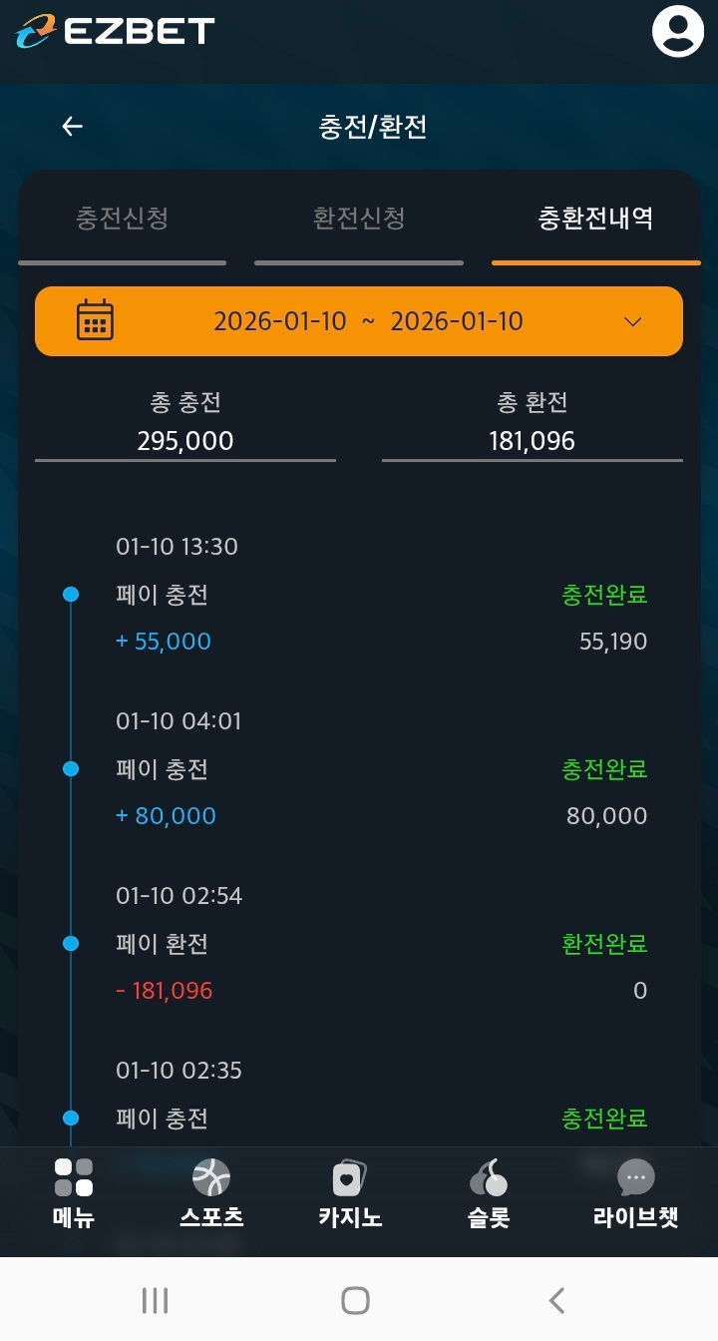Tap the 01-10 13:30 timeline dot

click(71, 595)
